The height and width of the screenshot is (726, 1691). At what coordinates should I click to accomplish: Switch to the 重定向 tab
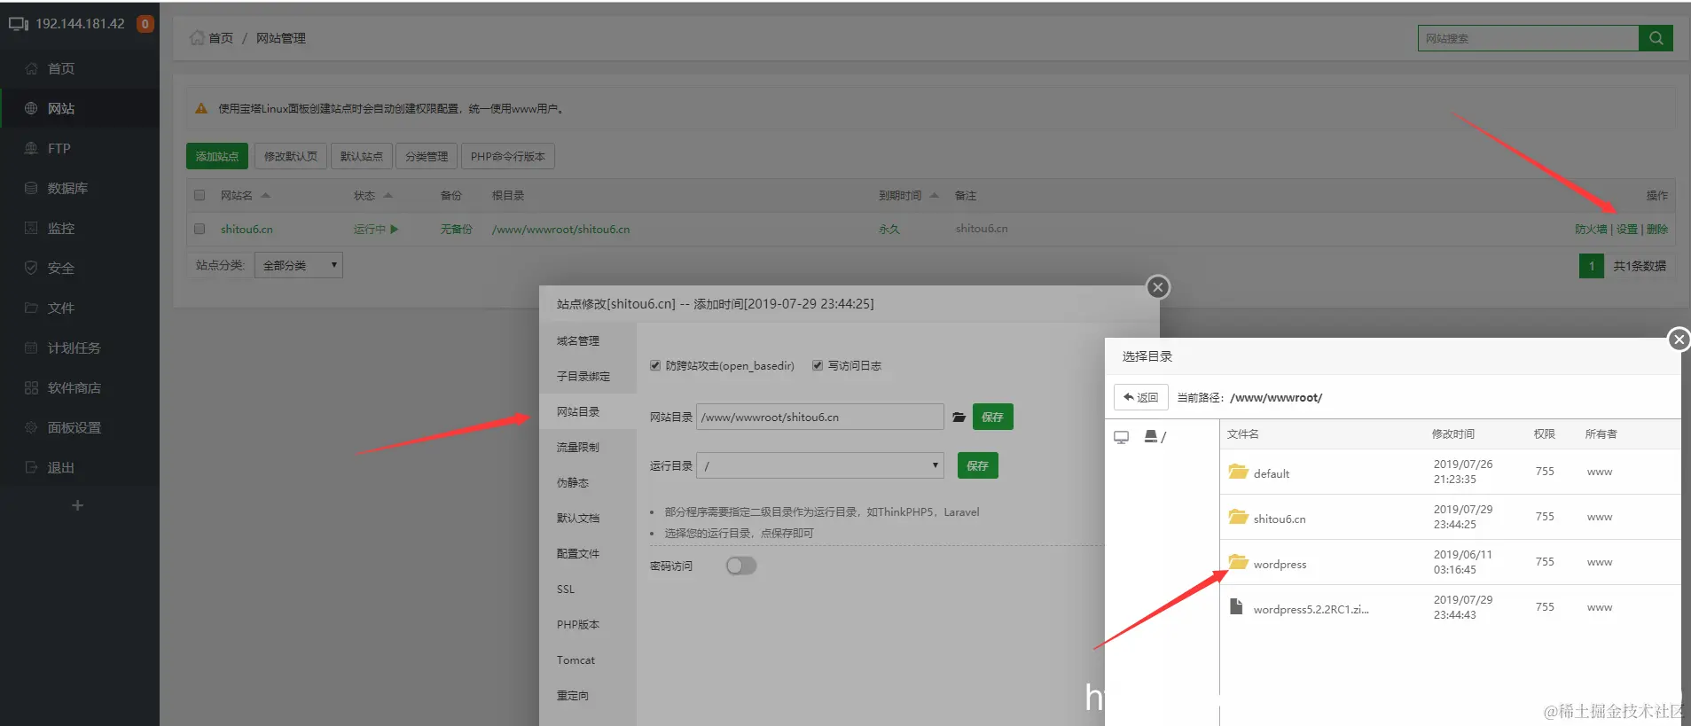pos(588,695)
